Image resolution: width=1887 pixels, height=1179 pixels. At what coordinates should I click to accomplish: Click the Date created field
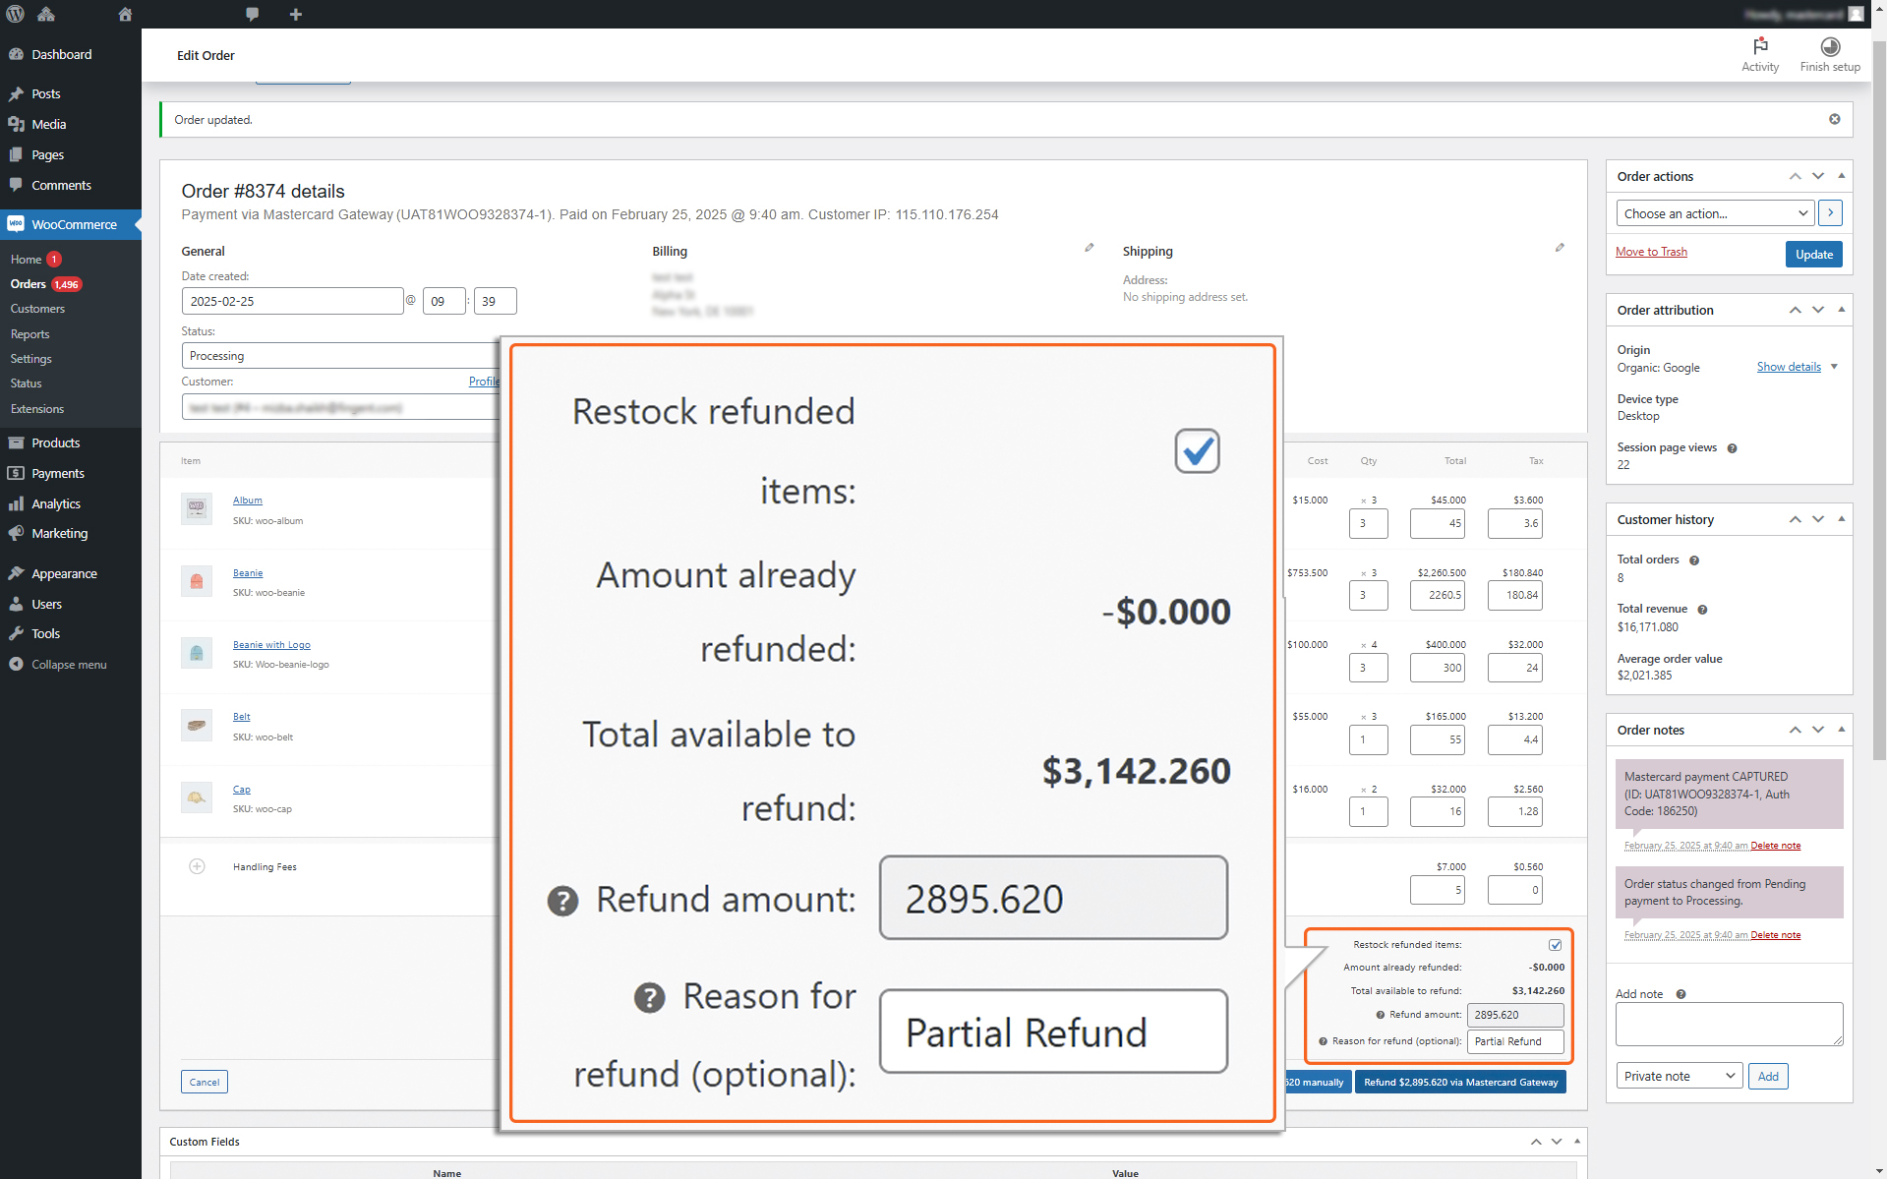[x=292, y=301]
